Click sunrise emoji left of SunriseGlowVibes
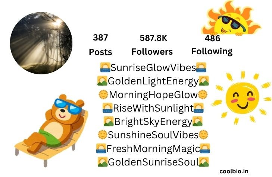272x177 pixels. coord(105,67)
